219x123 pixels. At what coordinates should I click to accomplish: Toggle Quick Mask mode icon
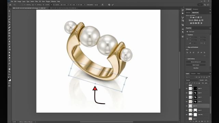pyautogui.click(x=9, y=83)
